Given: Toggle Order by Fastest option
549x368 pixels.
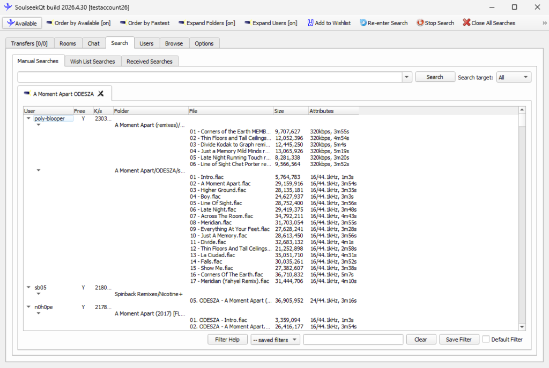Looking at the screenshot, I should (x=145, y=23).
